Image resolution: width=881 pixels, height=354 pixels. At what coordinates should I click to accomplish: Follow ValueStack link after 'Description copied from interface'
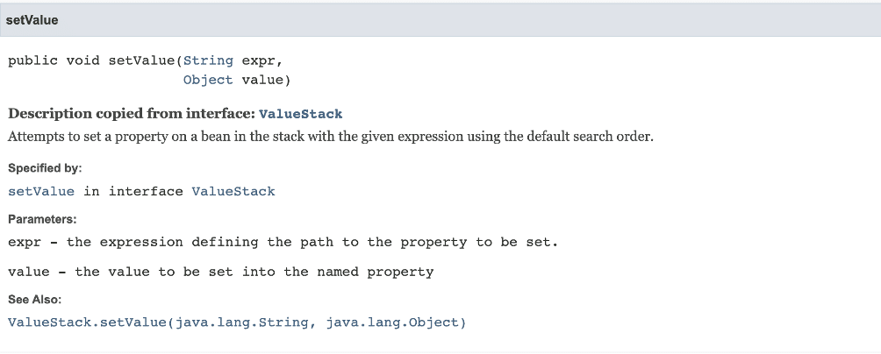tap(300, 114)
